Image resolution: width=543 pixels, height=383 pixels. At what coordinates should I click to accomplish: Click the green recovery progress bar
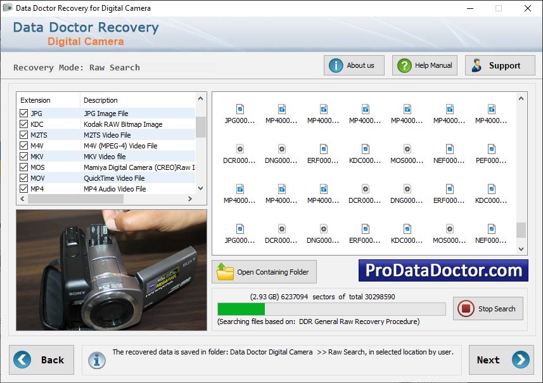click(x=241, y=309)
